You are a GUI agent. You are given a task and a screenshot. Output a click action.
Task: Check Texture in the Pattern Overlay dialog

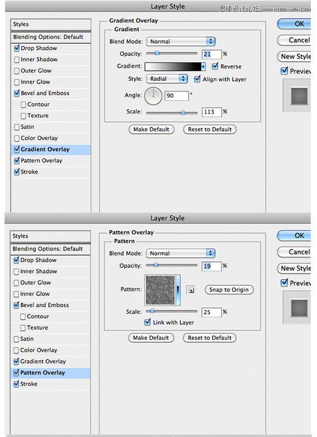point(23,328)
